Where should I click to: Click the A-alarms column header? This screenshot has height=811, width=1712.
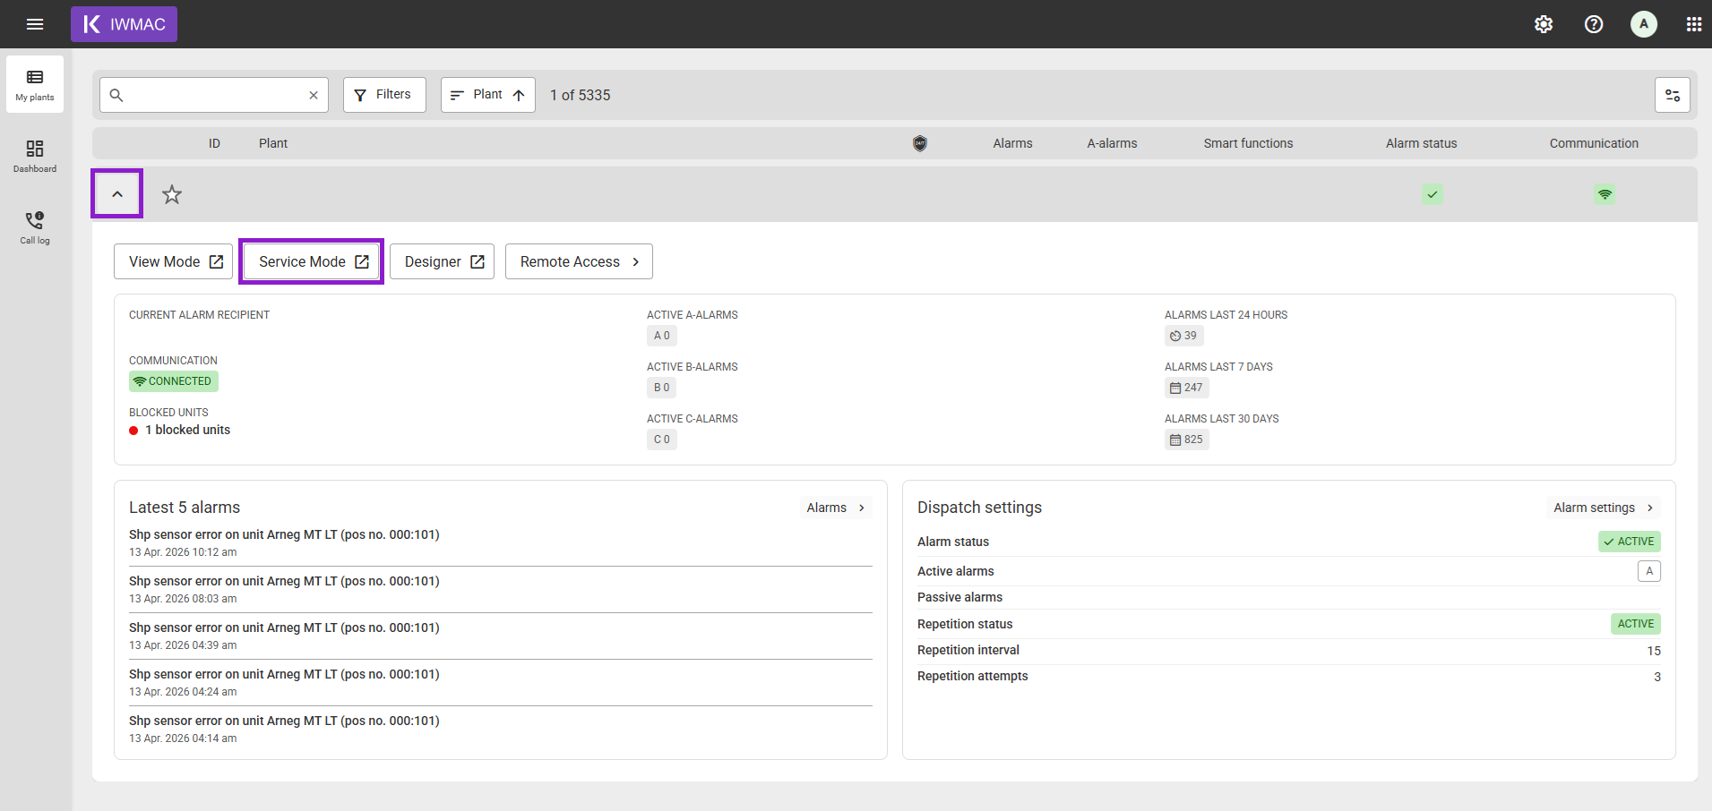point(1112,143)
